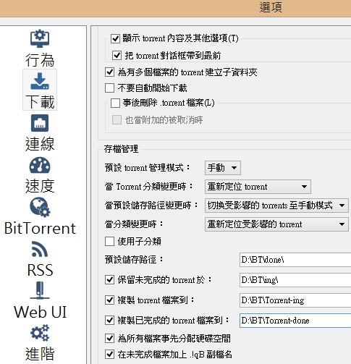Select the 下載 download icon in sidebar
Screen dimensions: 351x364
tap(40, 80)
